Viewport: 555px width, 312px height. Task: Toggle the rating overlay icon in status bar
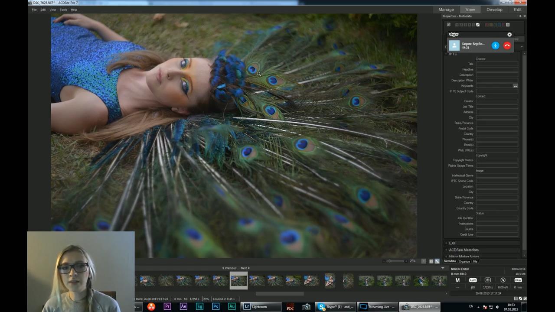[520, 299]
